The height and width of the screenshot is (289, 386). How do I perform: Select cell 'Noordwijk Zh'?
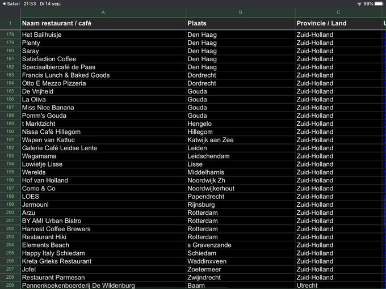[x=240, y=180]
